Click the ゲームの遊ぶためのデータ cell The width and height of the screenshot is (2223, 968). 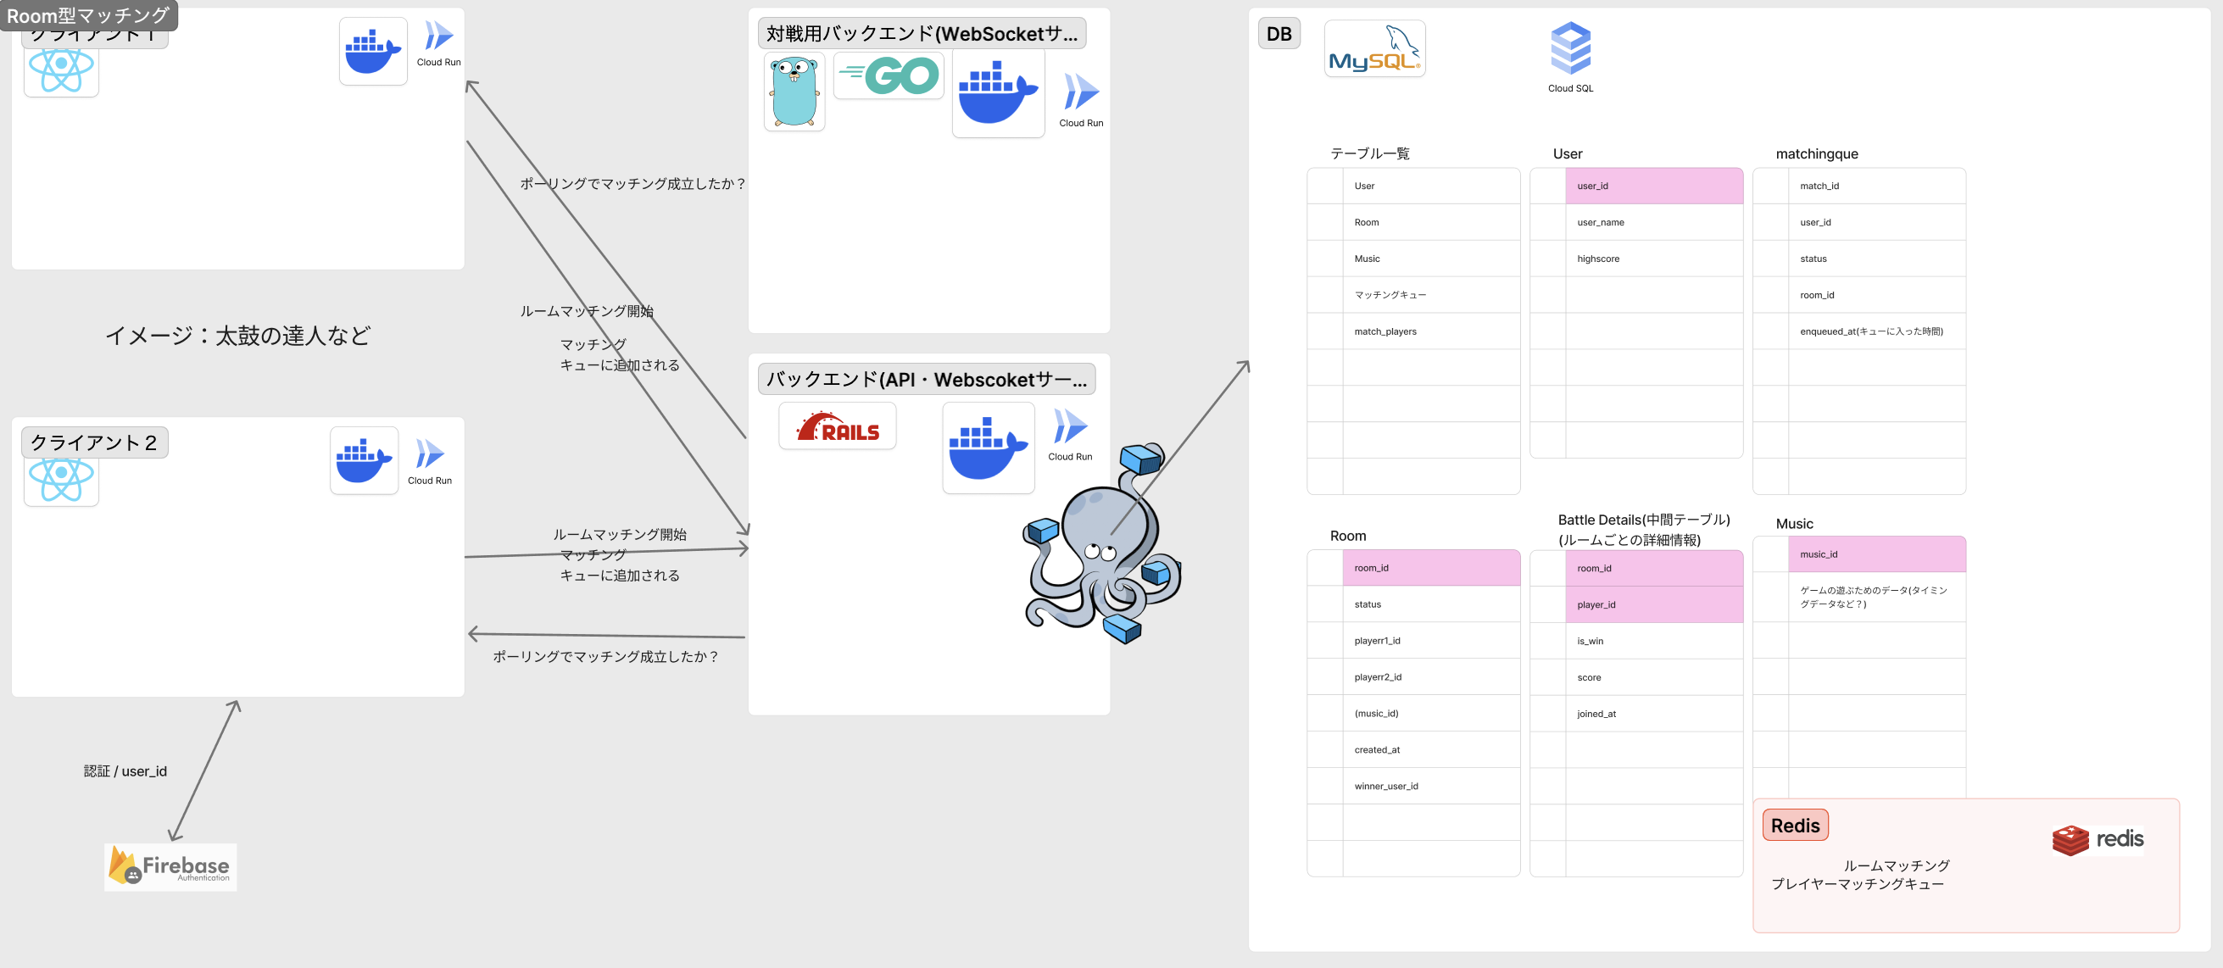pos(1877,597)
